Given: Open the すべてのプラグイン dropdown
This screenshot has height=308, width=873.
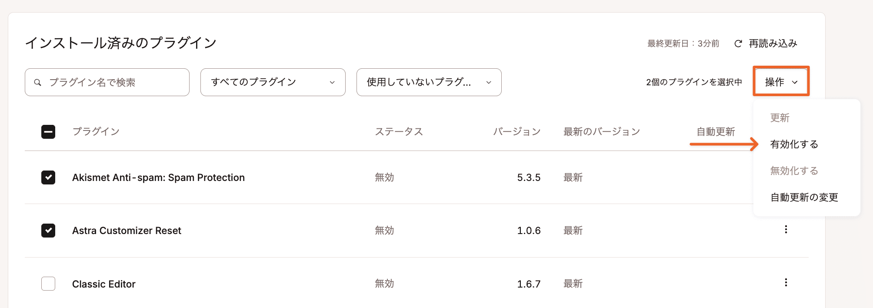Looking at the screenshot, I should [x=273, y=82].
